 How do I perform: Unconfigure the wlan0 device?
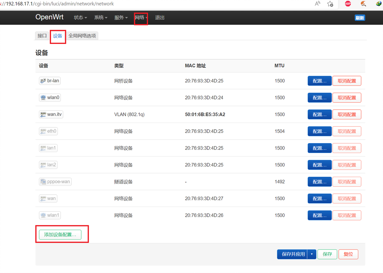pos(347,98)
